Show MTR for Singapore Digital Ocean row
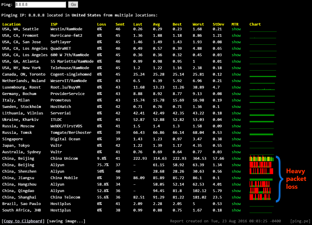This screenshot has height=225, width=312. pyautogui.click(x=236, y=139)
